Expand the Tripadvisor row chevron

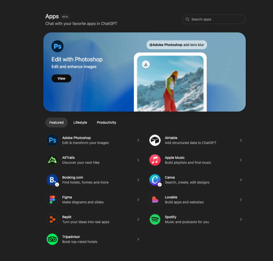click(138, 239)
